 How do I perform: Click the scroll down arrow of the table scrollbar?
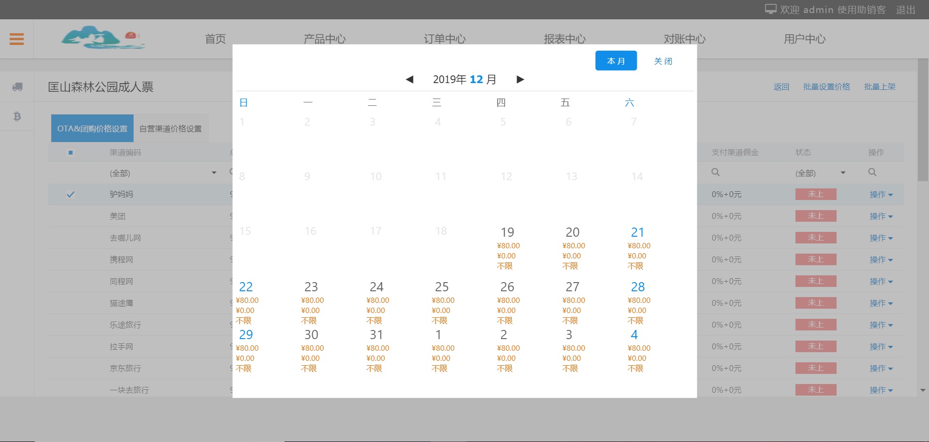pyautogui.click(x=923, y=390)
